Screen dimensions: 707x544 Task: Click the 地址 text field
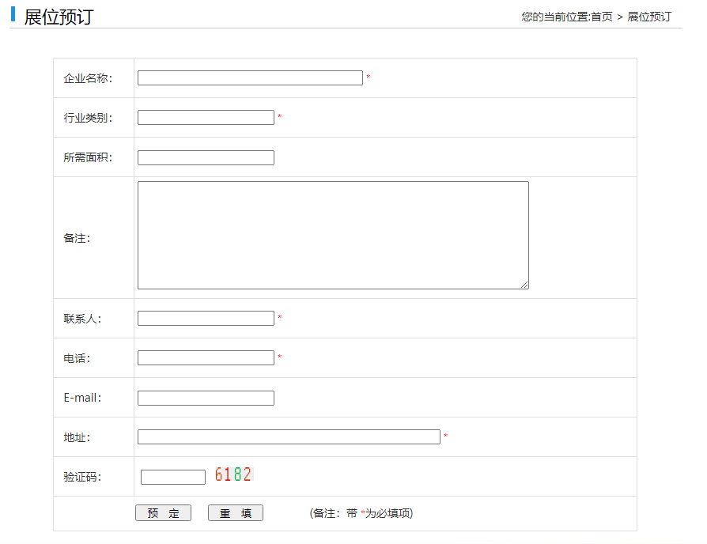tap(289, 436)
